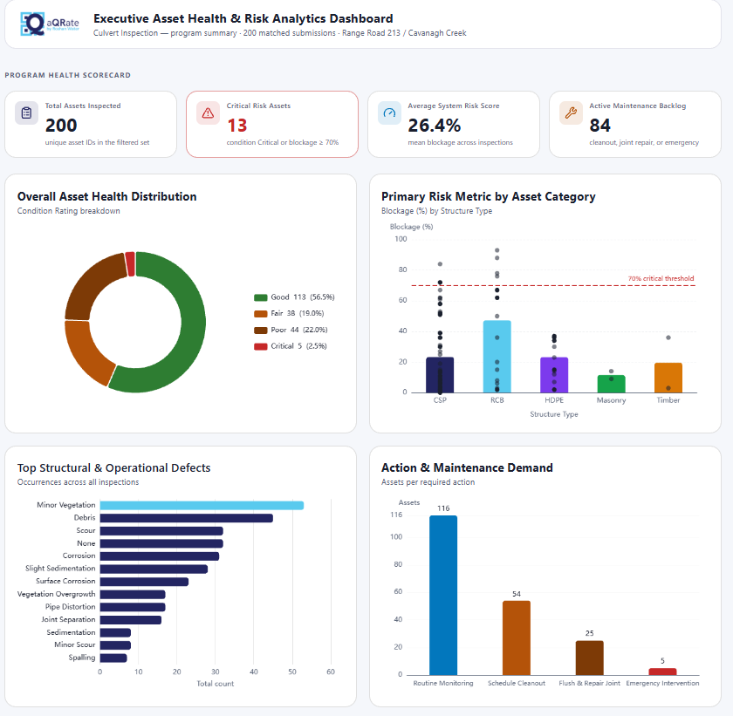Screen dimensions: 733x716
Task: Click the green Good legend swatch
Action: click(x=260, y=297)
